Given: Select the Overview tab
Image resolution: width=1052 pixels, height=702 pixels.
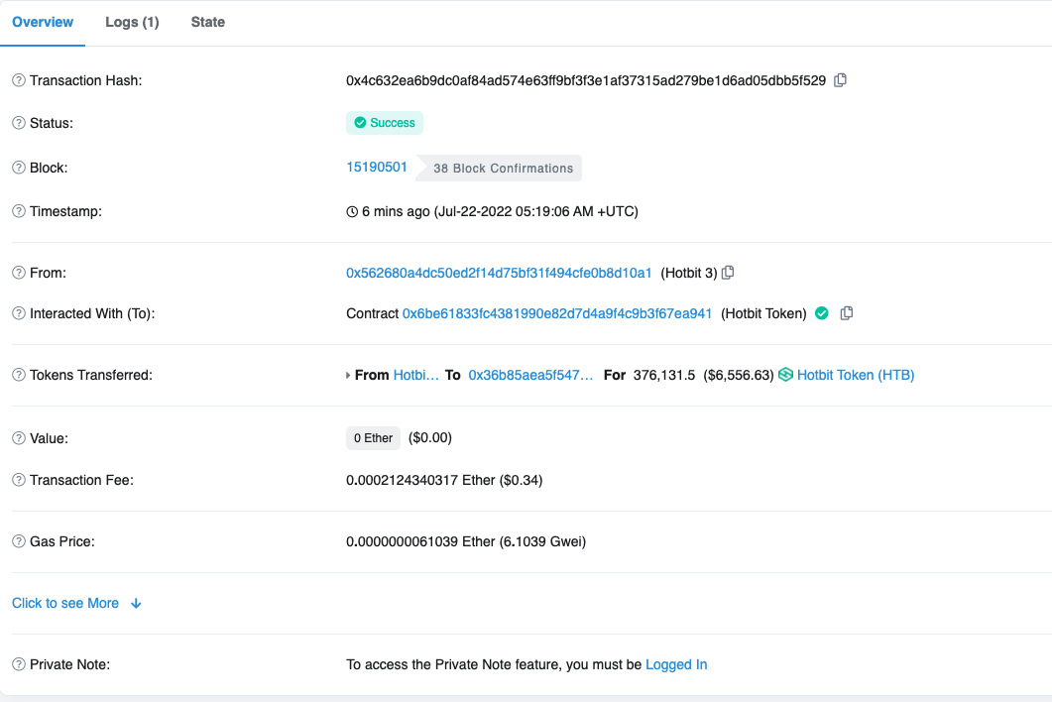Looking at the screenshot, I should pos(43,22).
